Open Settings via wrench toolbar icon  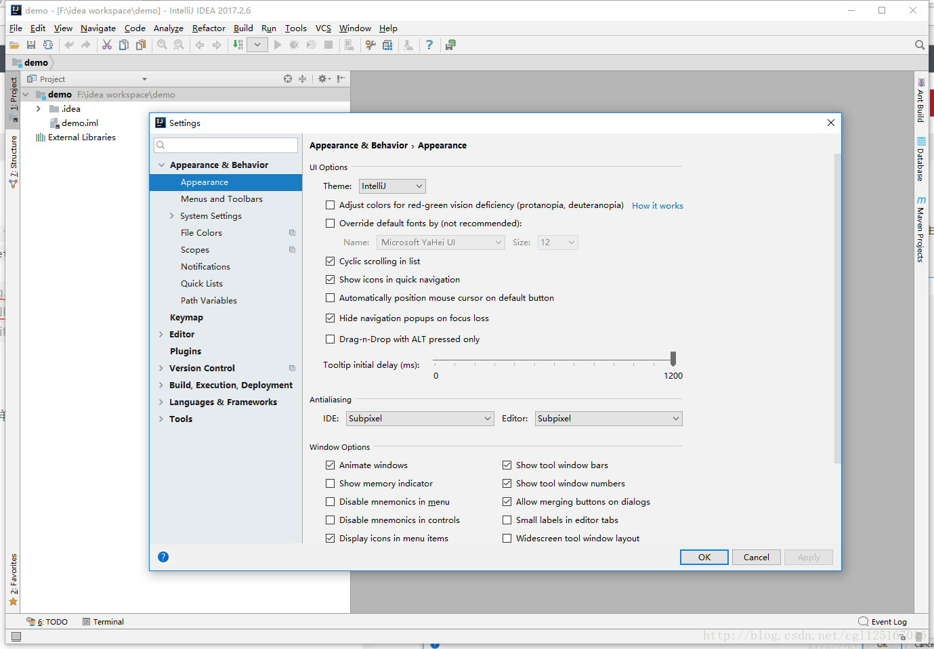[370, 45]
